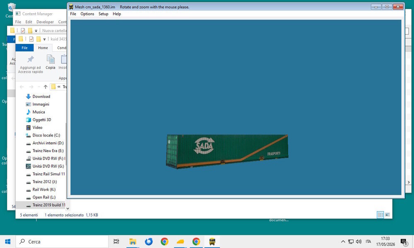Open the Edit menu in Content Manager
Screen dimensions: 414x248
(29, 22)
